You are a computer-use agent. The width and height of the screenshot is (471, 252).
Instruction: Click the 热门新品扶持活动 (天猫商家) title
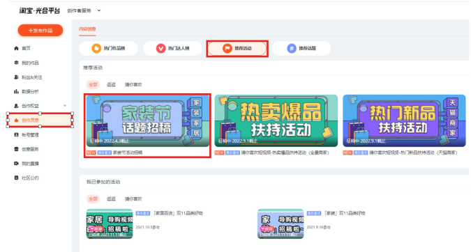pos(413,153)
